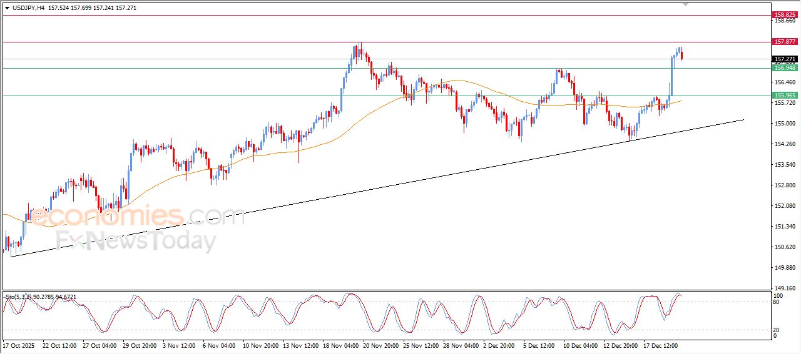
Task: Click the USDJPY,H4 symbol title text
Action: click(29, 8)
